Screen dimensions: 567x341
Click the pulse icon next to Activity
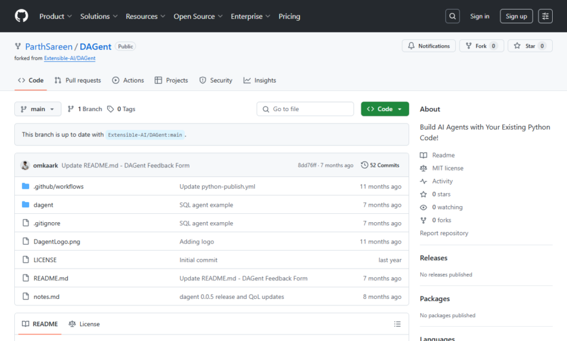[423, 181]
